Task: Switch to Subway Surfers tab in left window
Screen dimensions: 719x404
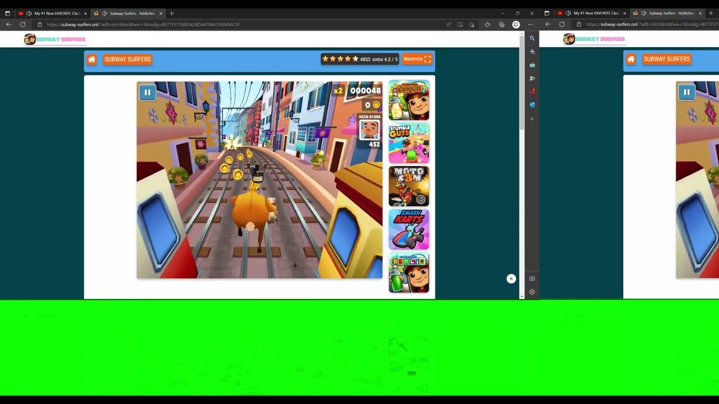Action: pos(128,13)
